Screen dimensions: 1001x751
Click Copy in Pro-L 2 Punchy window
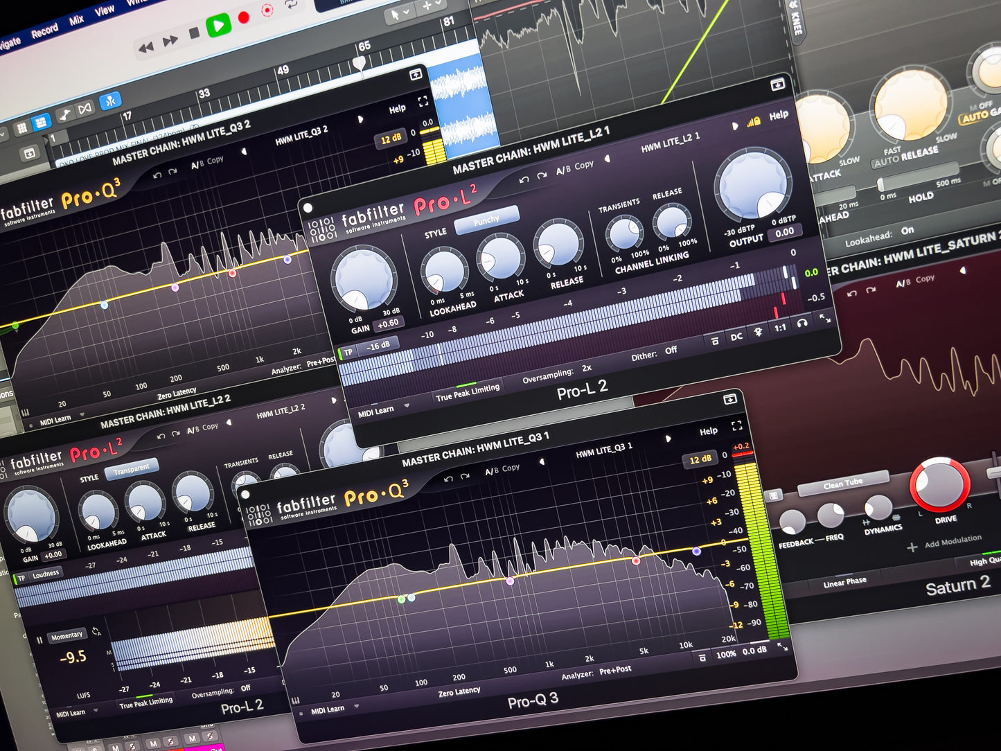click(584, 165)
